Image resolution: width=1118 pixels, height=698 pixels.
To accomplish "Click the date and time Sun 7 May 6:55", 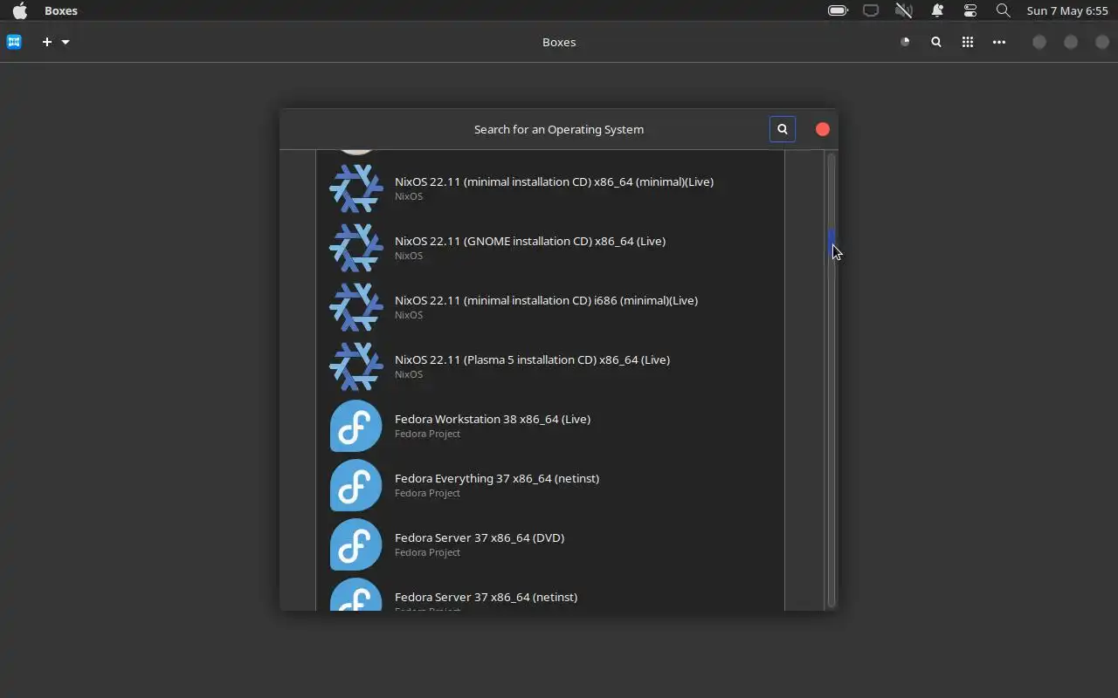I will [x=1067, y=10].
